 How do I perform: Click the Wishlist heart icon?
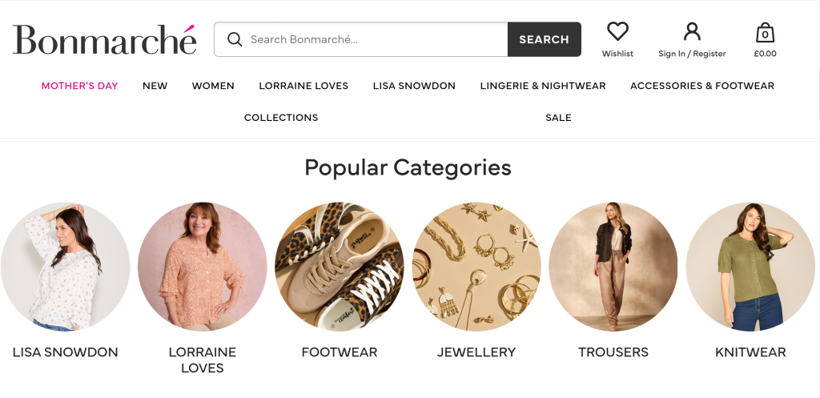pos(617,32)
